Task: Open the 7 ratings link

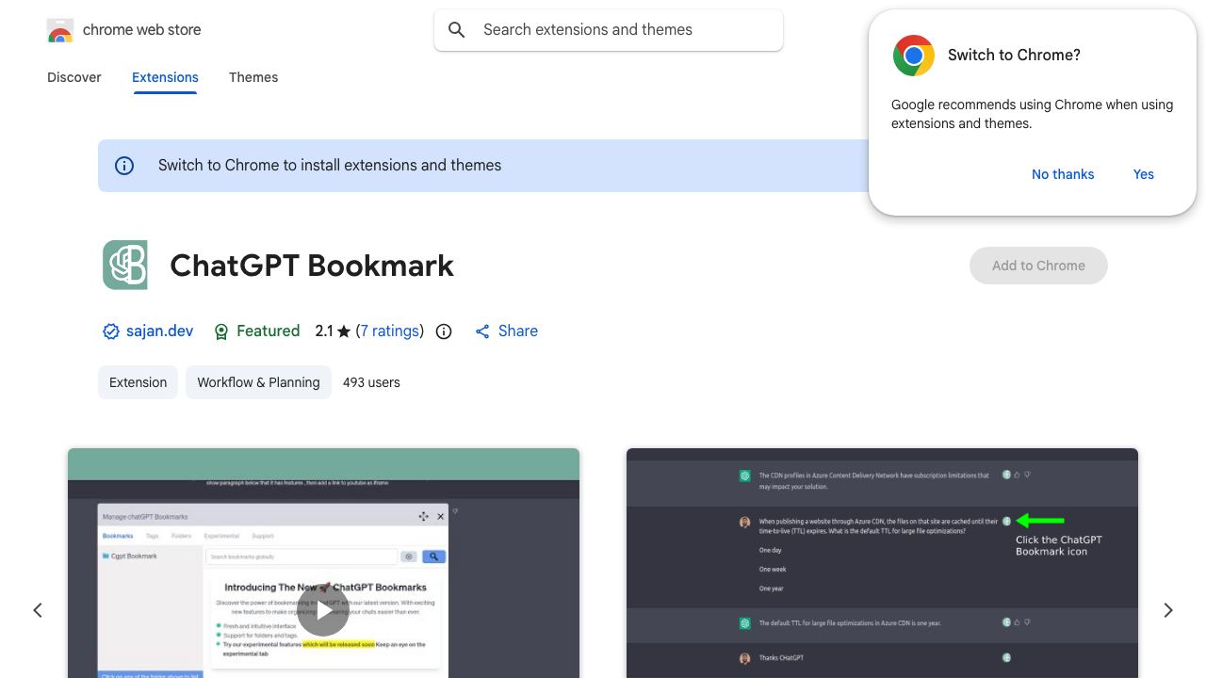Action: tap(390, 331)
